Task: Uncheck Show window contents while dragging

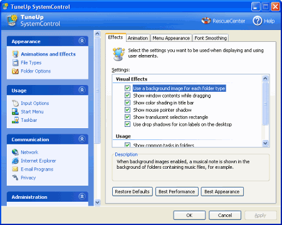Action: 127,96
